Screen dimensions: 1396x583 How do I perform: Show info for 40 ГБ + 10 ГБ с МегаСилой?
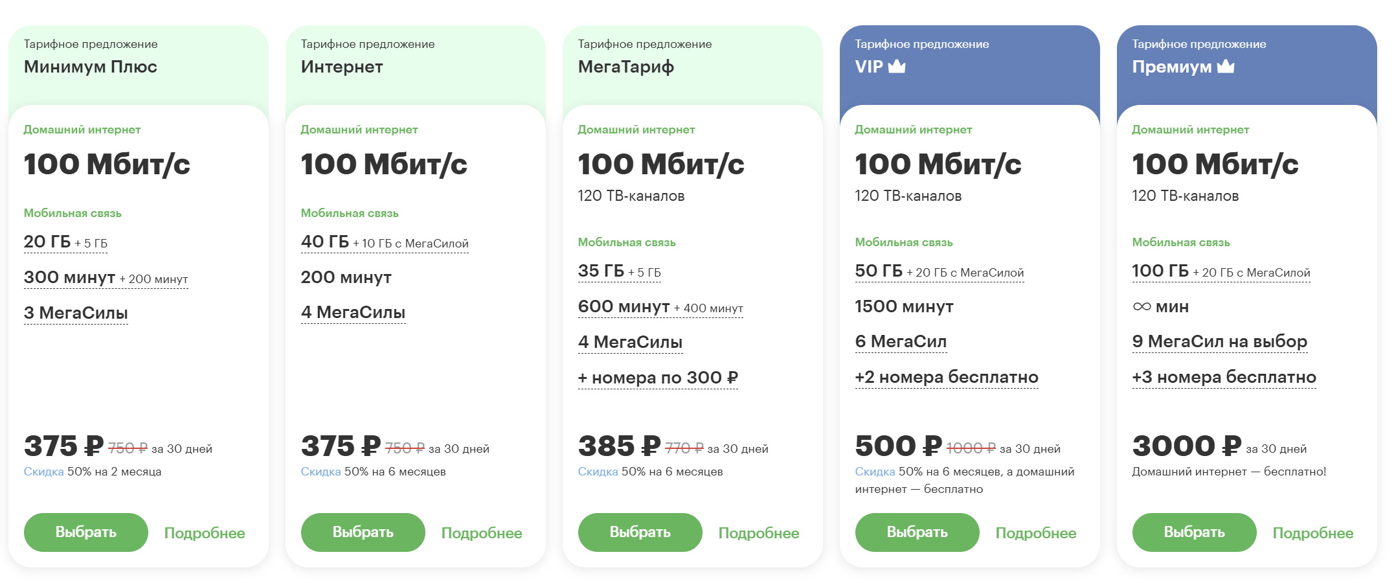(385, 242)
